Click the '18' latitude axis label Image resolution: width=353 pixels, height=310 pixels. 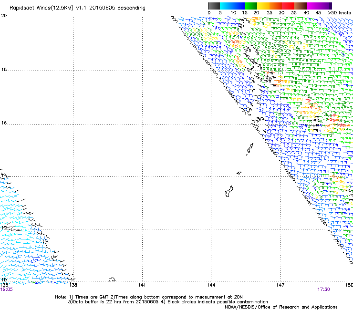click(4, 70)
